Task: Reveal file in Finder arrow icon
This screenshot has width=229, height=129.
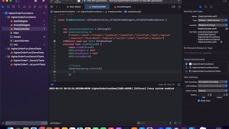Action: pyautogui.click(x=221, y=42)
